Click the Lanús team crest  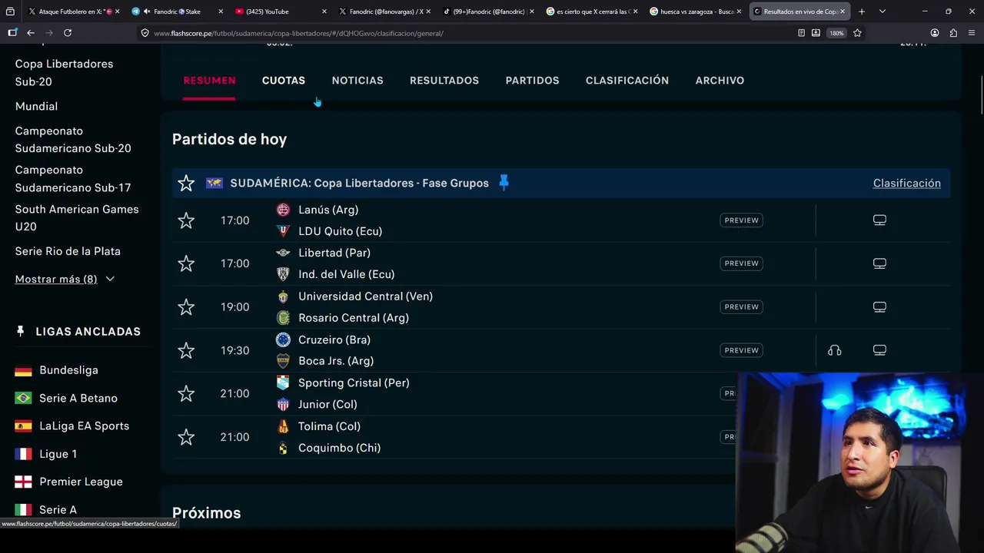click(283, 210)
